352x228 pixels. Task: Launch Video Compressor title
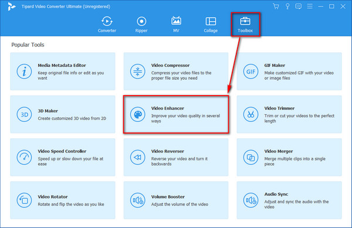[x=170, y=65]
